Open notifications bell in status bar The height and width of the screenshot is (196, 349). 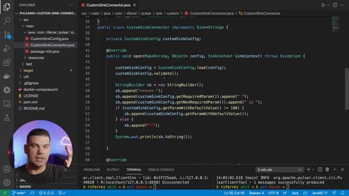(343, 193)
